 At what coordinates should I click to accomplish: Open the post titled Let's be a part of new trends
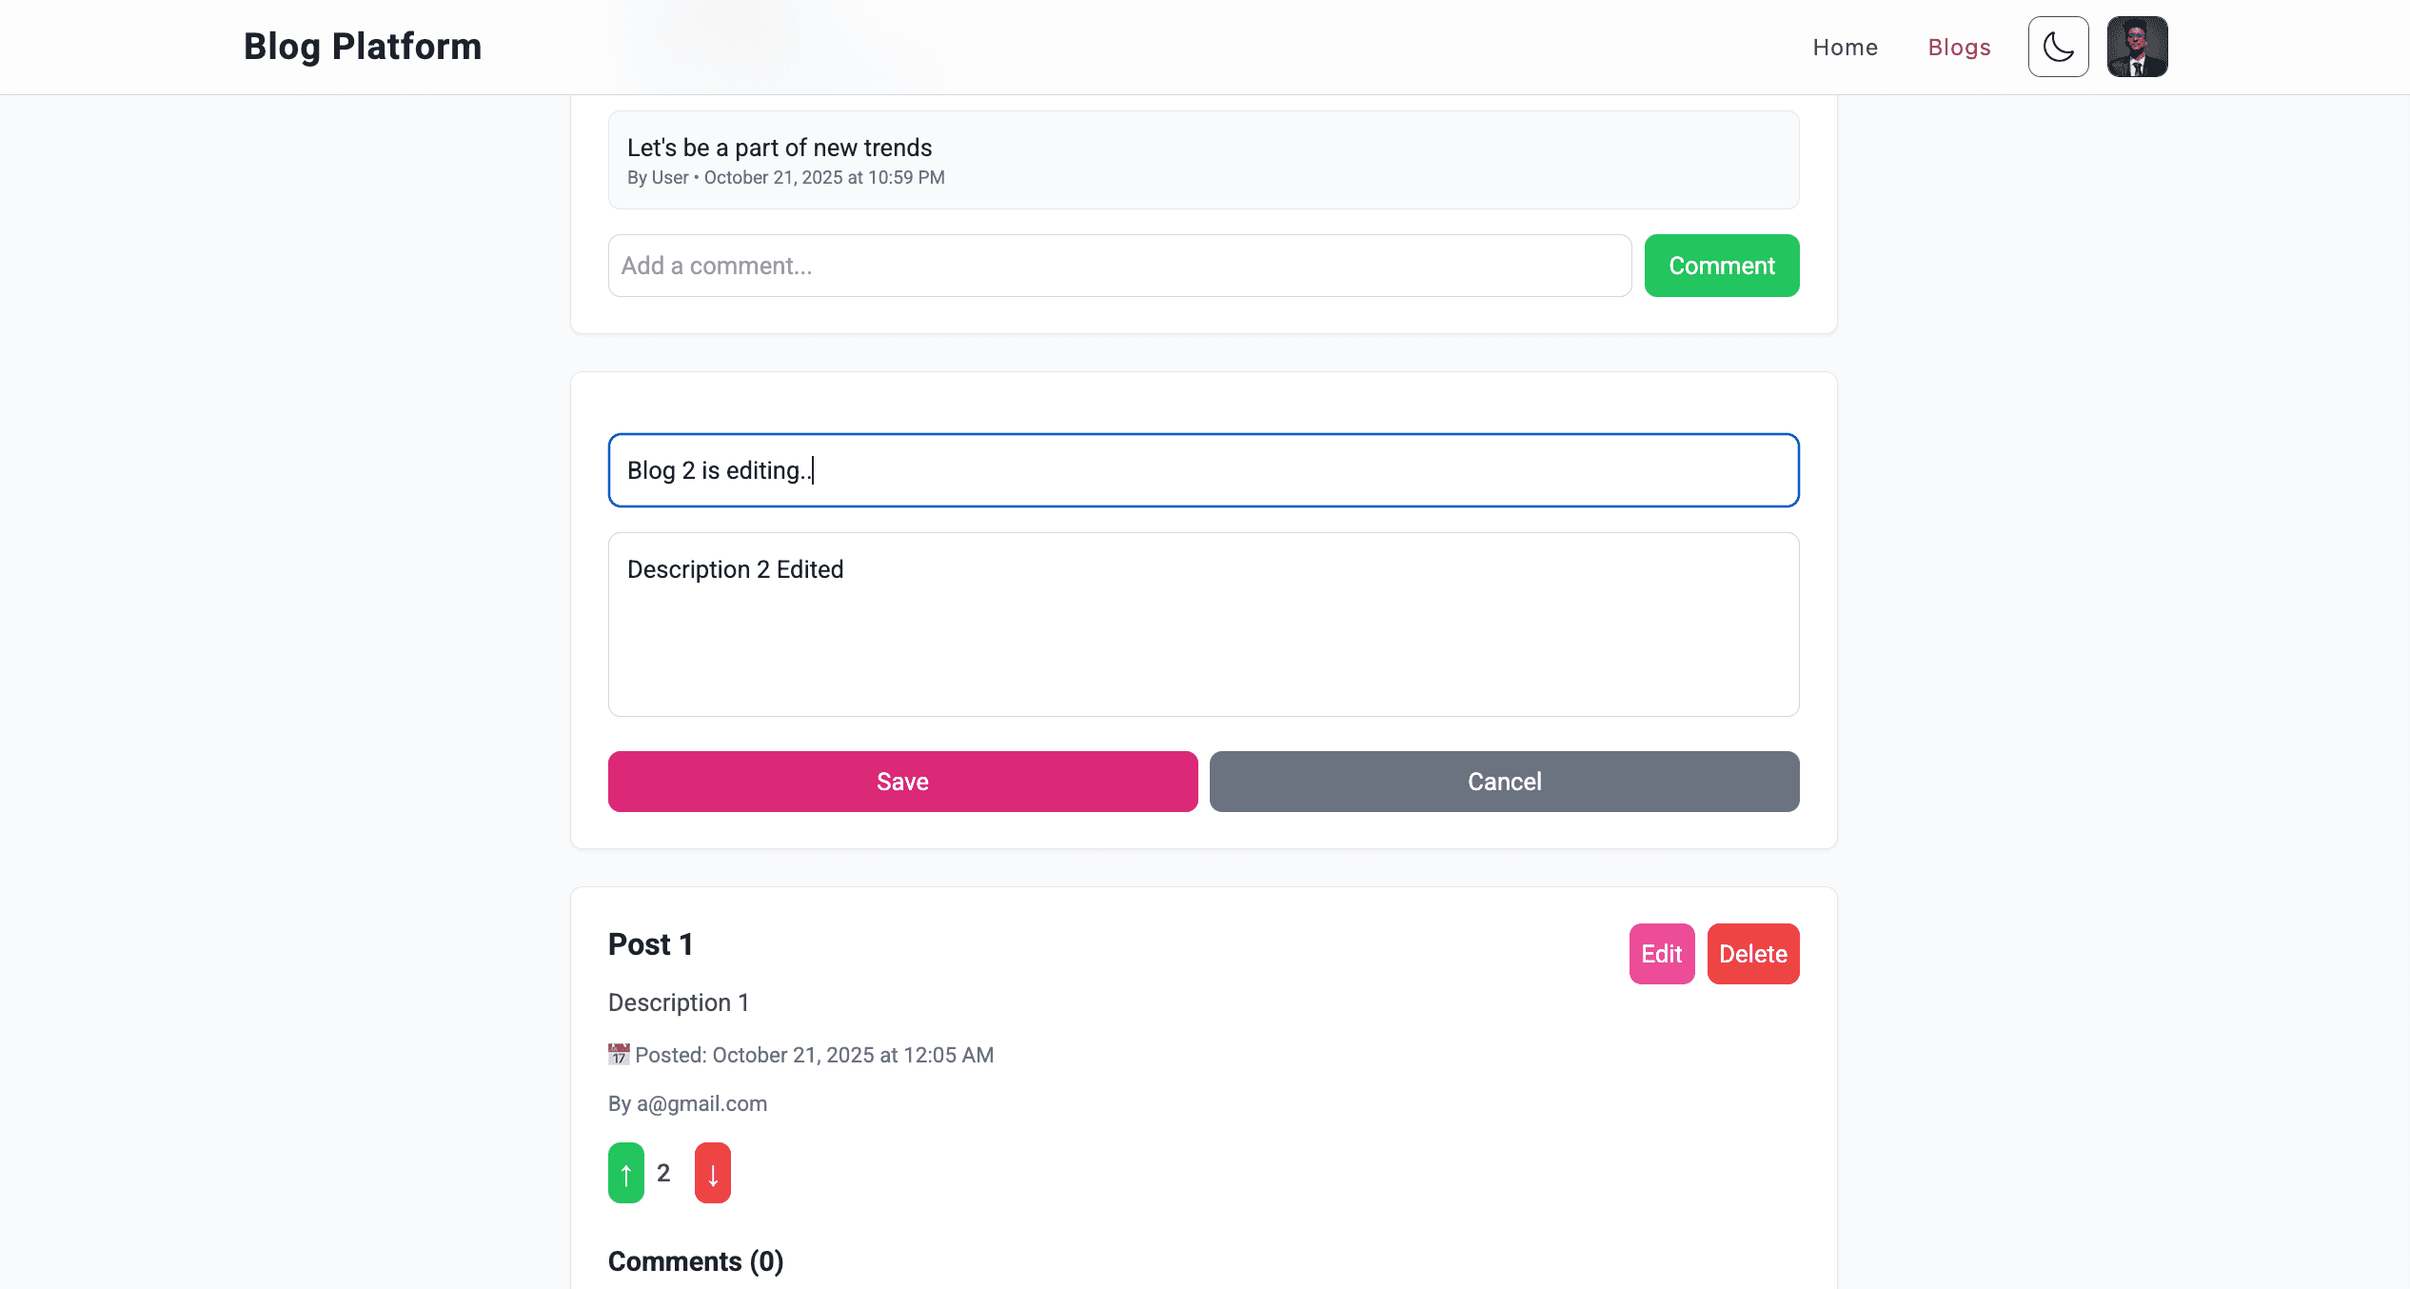pyautogui.click(x=779, y=148)
